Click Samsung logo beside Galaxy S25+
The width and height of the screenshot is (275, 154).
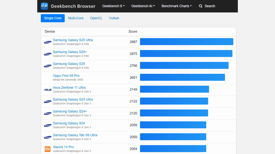[48, 54]
